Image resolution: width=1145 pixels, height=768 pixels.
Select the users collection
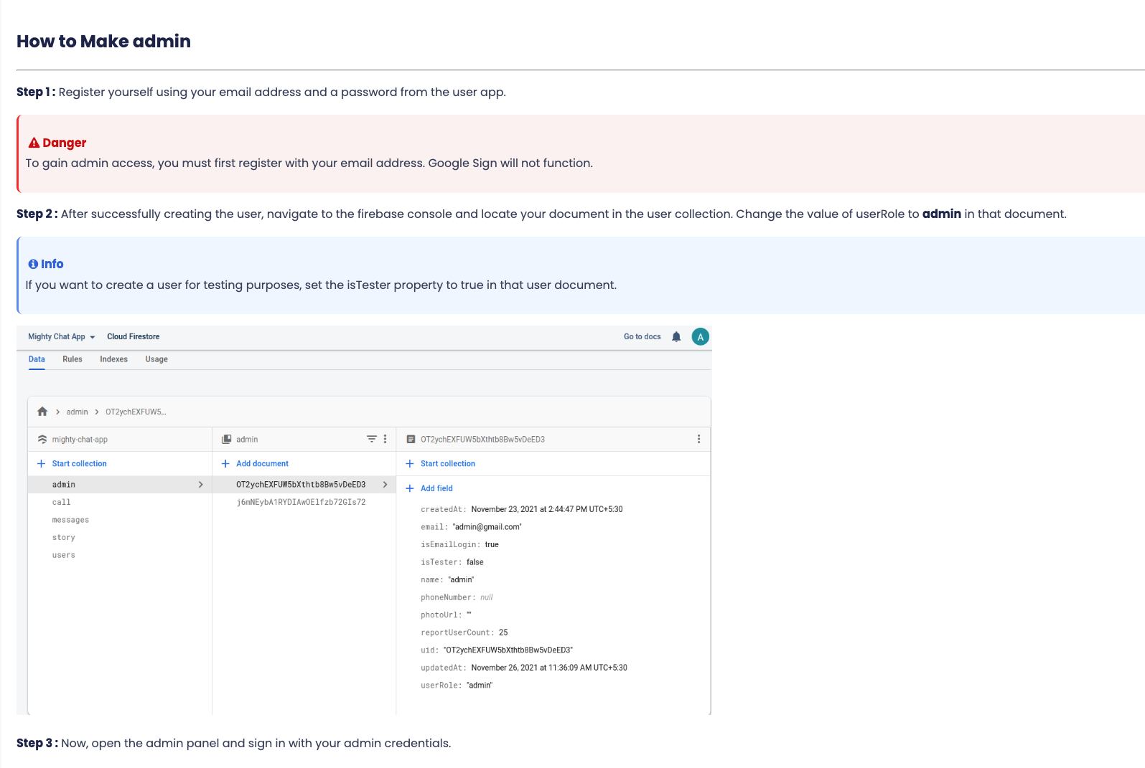pos(64,555)
